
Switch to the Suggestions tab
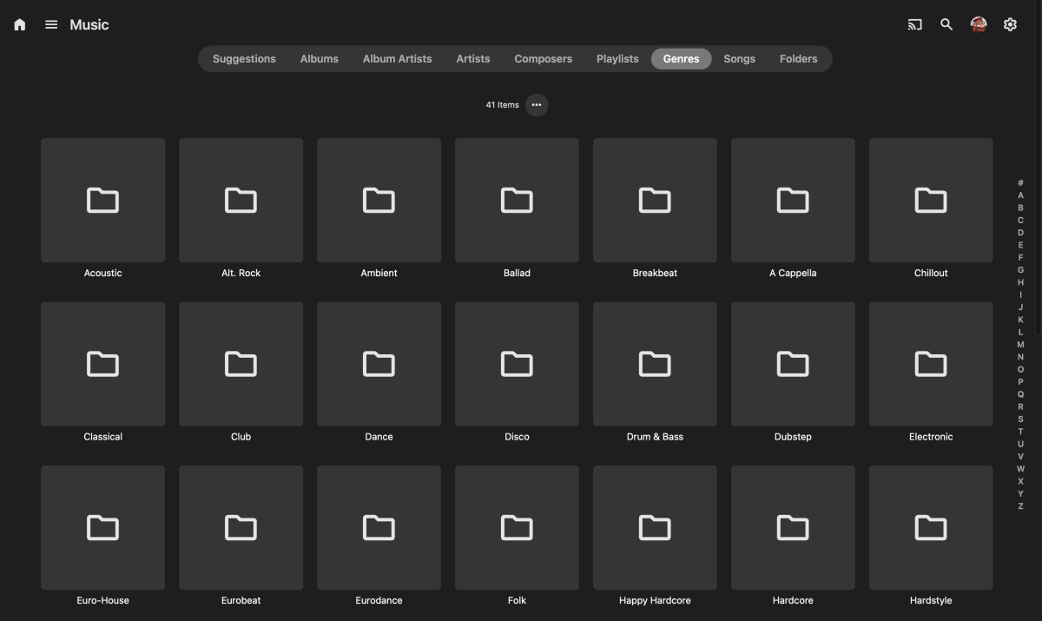click(244, 59)
